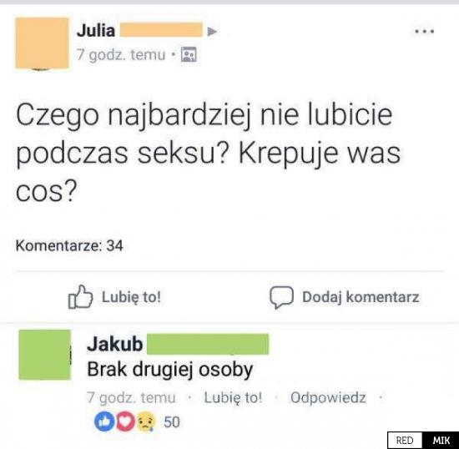This screenshot has height=449, width=459.
Task: Click the red heart reaction icon
Action: 125,421
